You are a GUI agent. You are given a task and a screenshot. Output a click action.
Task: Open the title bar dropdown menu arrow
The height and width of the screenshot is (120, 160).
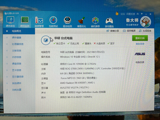point(142,14)
